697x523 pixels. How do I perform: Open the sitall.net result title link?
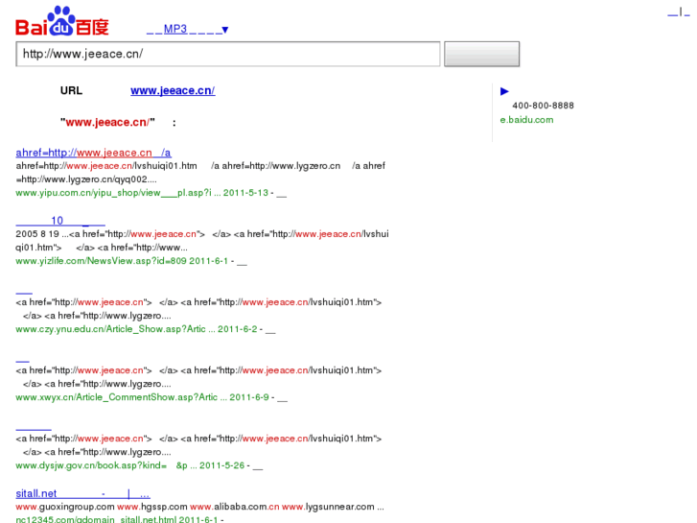(82, 493)
